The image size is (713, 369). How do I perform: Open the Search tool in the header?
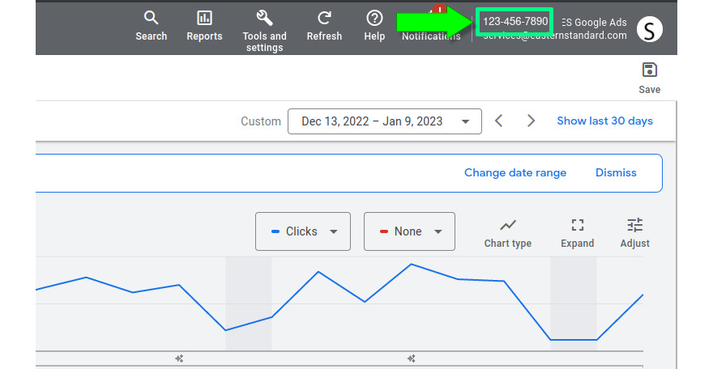(151, 26)
